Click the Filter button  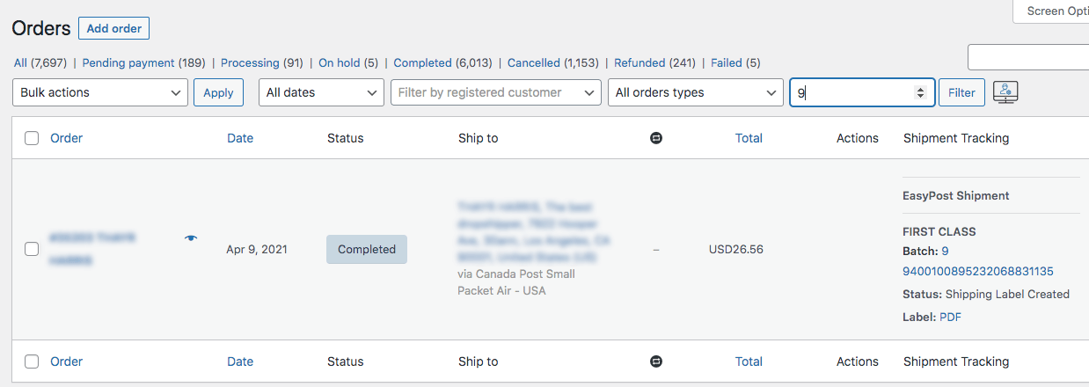pos(961,92)
